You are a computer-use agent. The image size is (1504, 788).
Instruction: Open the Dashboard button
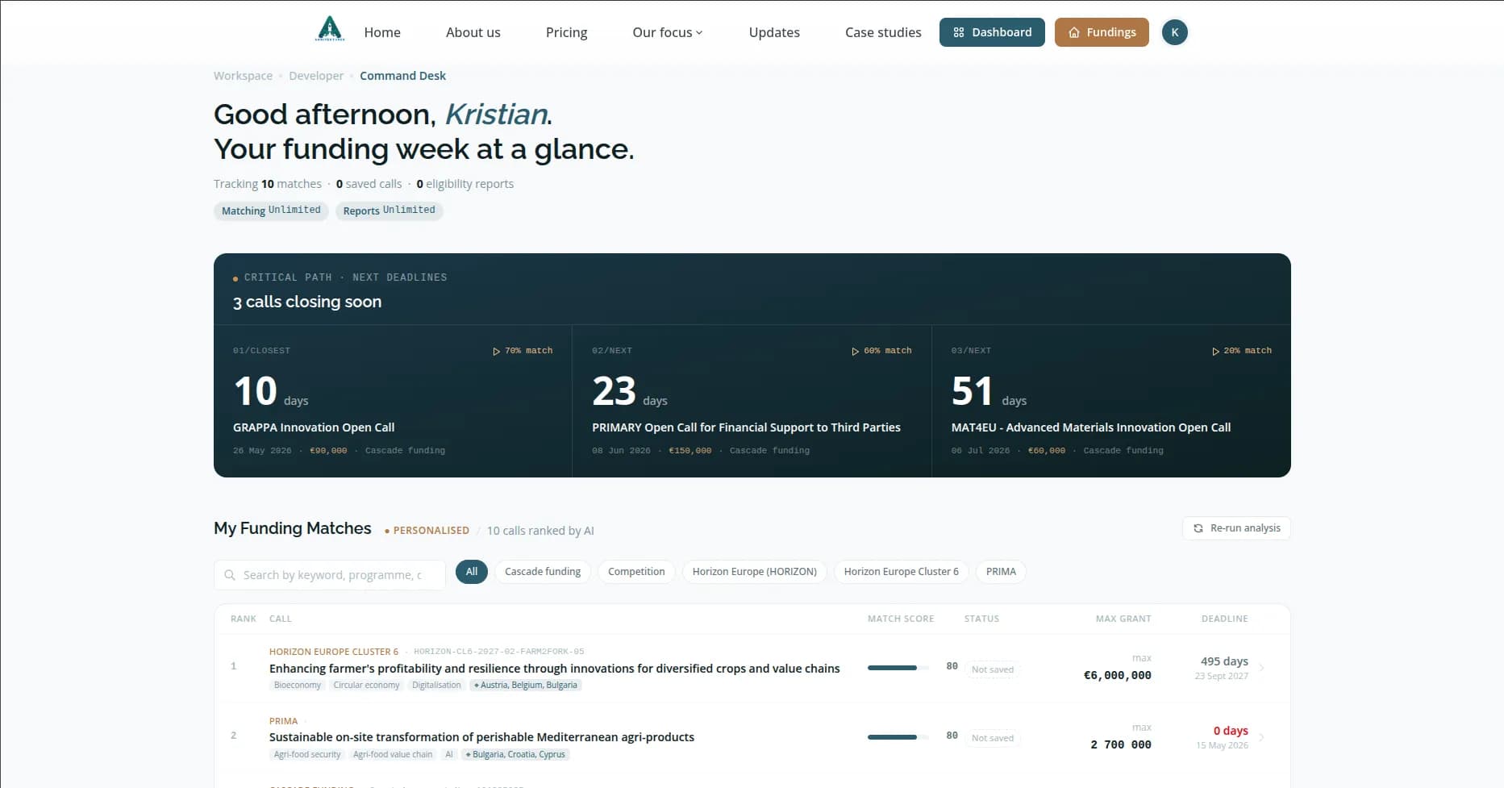(x=992, y=32)
